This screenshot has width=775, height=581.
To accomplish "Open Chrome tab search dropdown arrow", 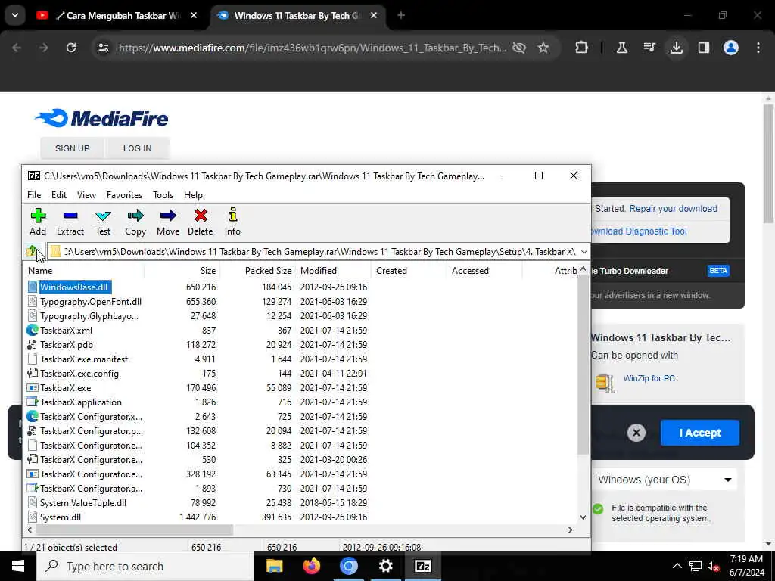I will (x=15, y=15).
